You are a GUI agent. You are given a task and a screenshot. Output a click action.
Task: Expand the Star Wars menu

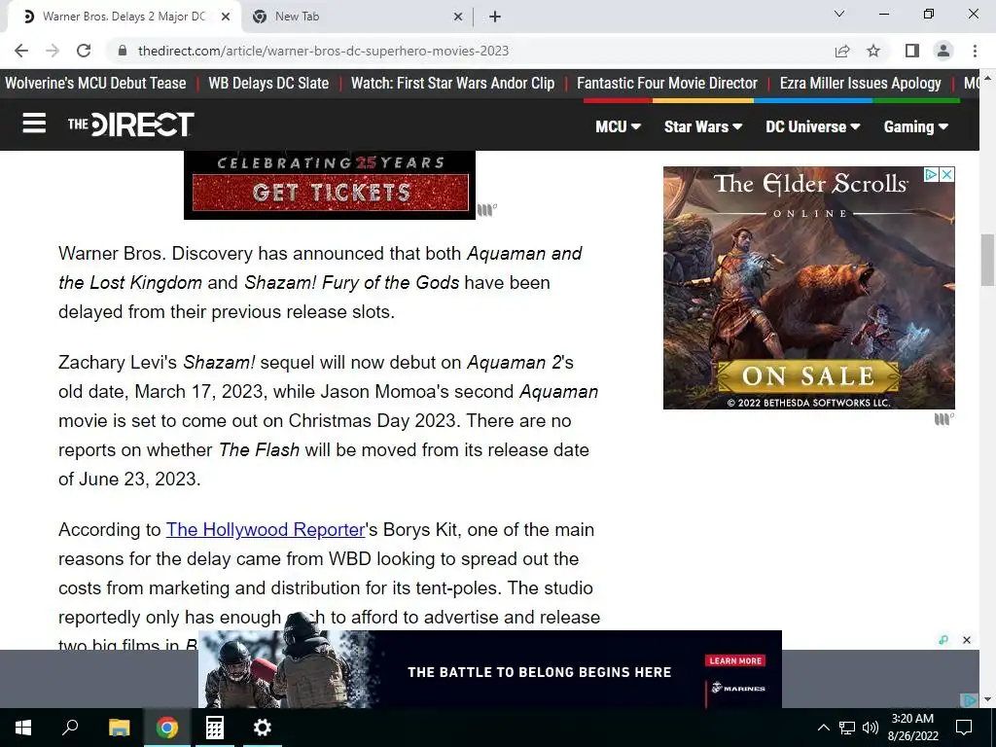pos(703,126)
